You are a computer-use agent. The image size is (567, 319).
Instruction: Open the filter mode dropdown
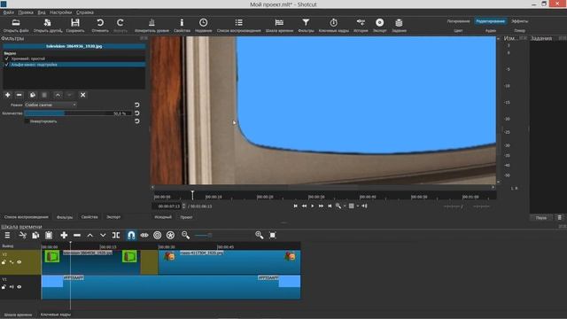[50, 105]
